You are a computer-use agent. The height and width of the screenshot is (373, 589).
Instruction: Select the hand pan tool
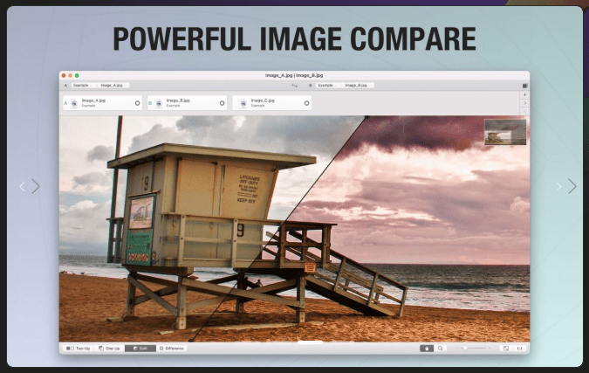427,349
